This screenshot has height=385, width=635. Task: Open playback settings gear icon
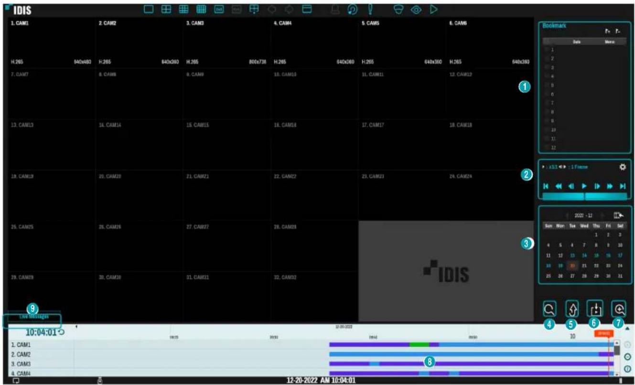coord(622,167)
